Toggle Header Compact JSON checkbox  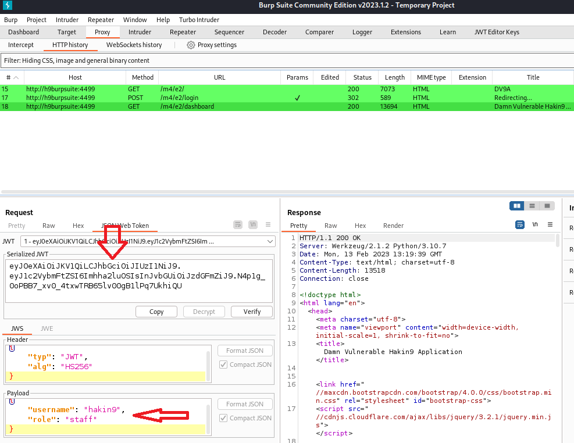click(223, 365)
